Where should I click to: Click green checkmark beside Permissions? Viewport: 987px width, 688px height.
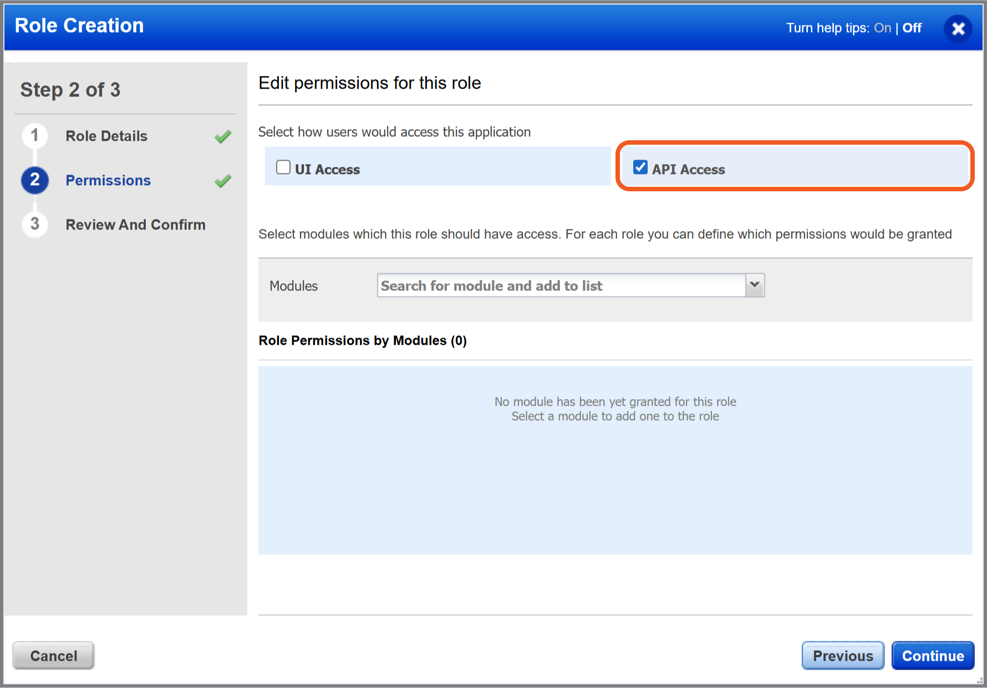point(223,181)
